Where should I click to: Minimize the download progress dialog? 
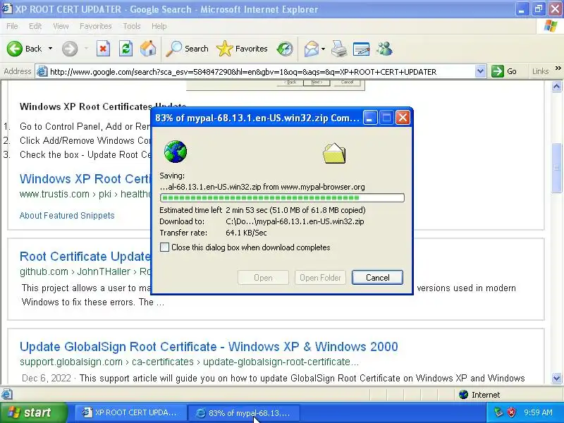click(x=369, y=118)
